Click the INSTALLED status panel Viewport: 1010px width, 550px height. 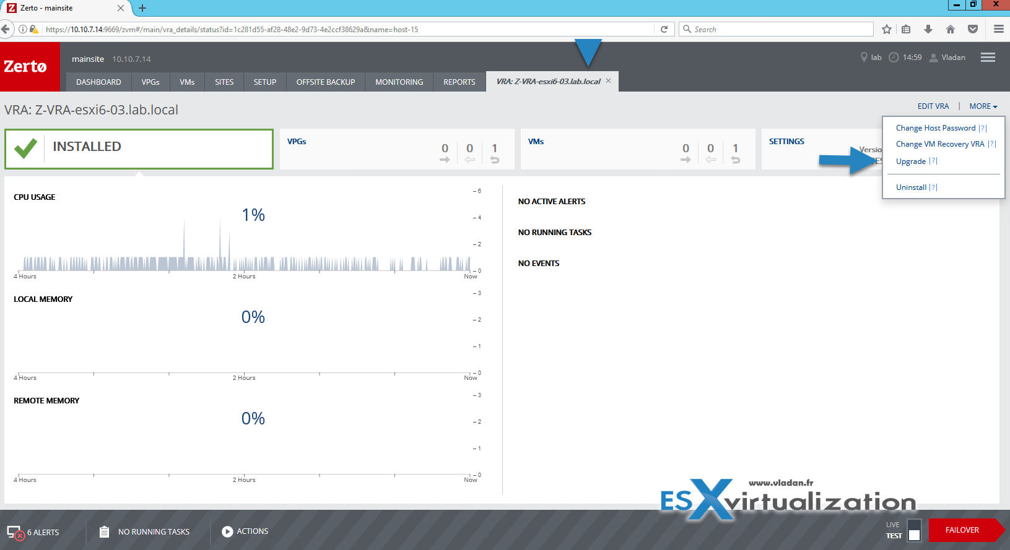click(x=139, y=149)
